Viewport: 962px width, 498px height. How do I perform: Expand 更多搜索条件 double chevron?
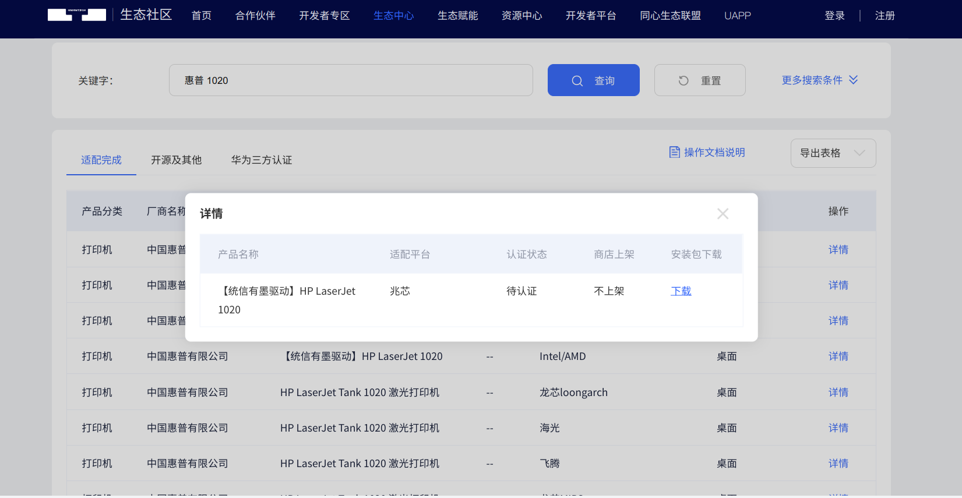tap(853, 80)
